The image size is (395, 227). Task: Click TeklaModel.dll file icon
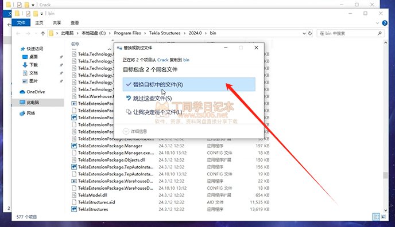[74, 195]
